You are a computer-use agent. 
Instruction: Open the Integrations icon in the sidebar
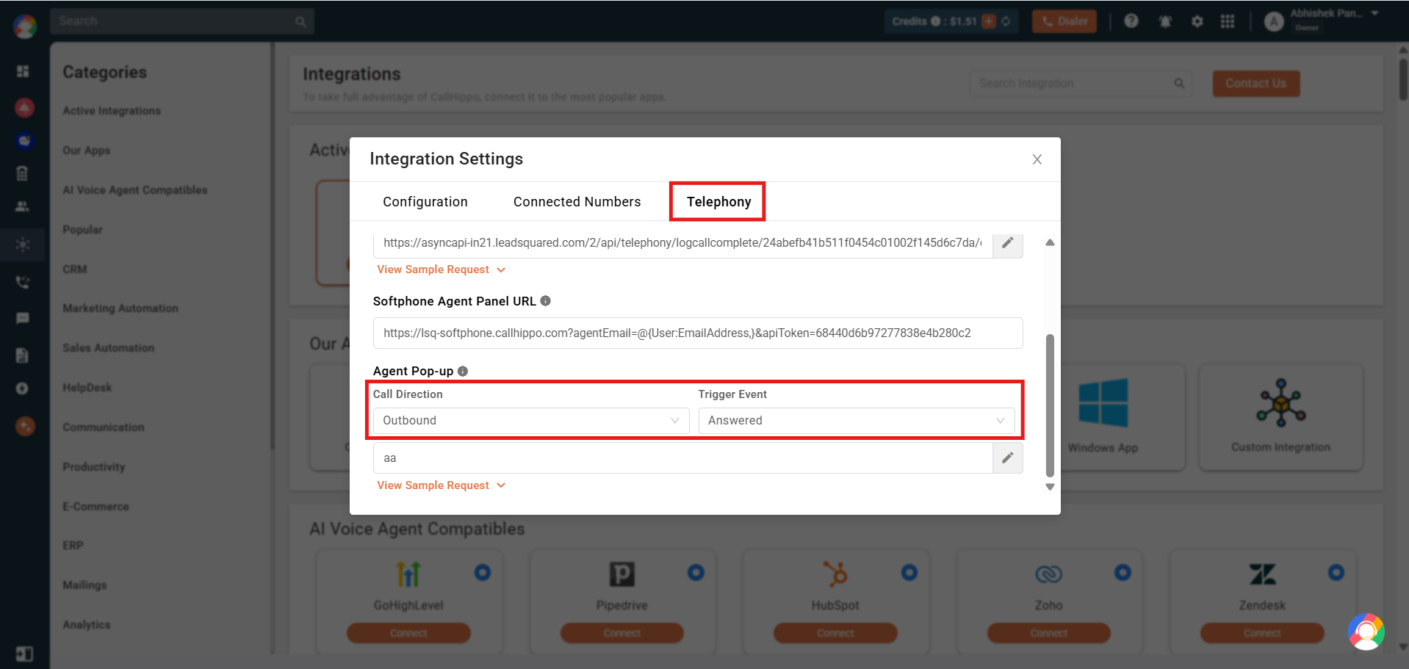23,245
